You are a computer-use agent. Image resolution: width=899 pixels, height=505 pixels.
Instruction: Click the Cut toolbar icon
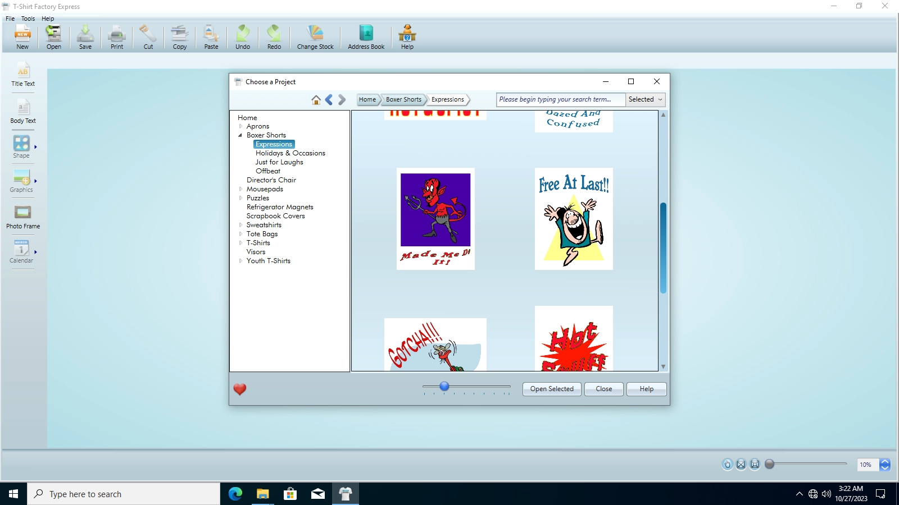tap(148, 37)
